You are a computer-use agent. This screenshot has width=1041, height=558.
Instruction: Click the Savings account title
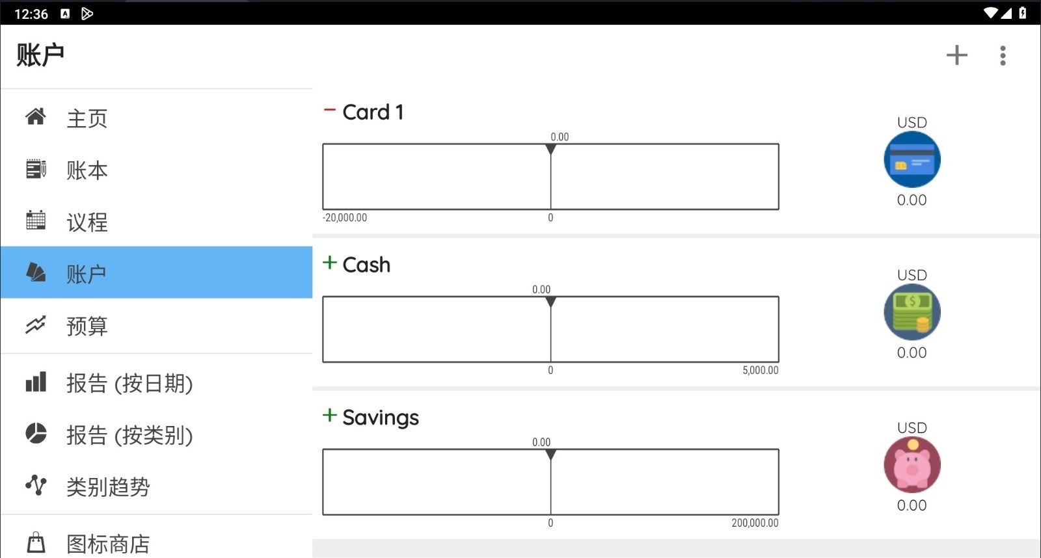[x=381, y=418]
